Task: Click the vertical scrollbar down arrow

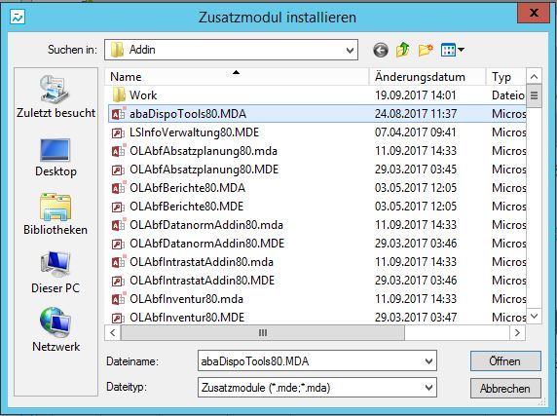Action: (534, 316)
